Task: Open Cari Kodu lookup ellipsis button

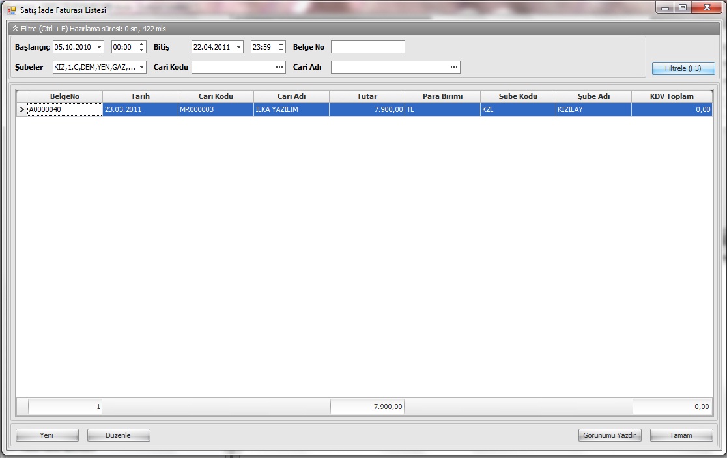Action: click(x=279, y=67)
